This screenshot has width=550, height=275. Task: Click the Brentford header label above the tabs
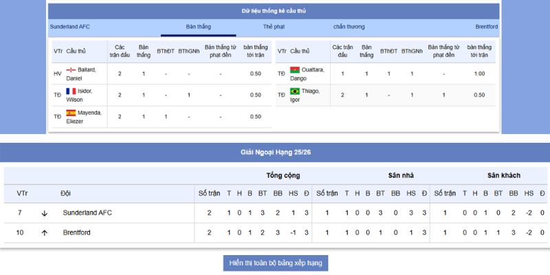tap(486, 27)
